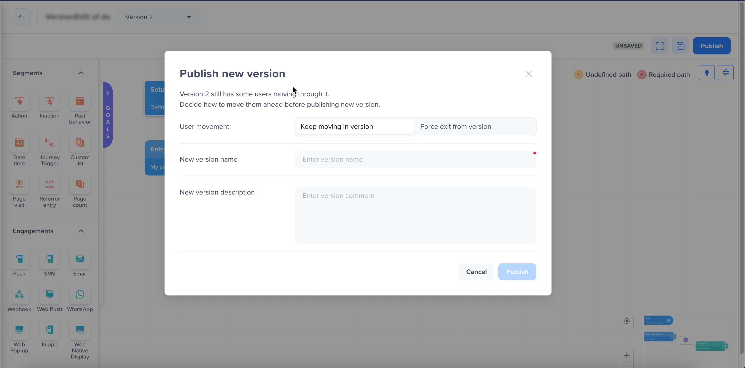
Task: Select Force exit from version option
Action: [x=456, y=126]
